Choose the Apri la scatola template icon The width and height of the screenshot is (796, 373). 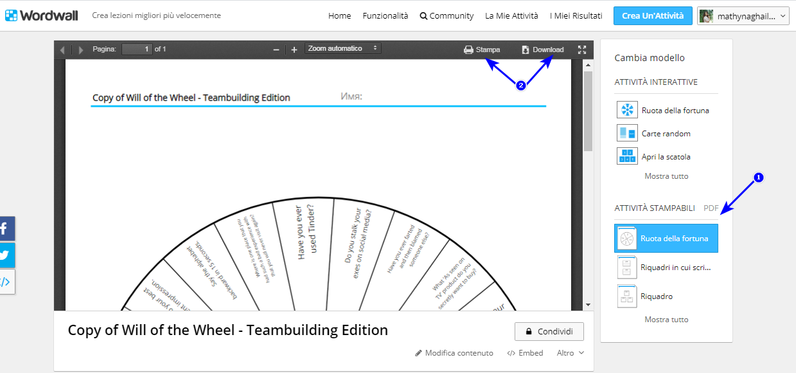626,156
